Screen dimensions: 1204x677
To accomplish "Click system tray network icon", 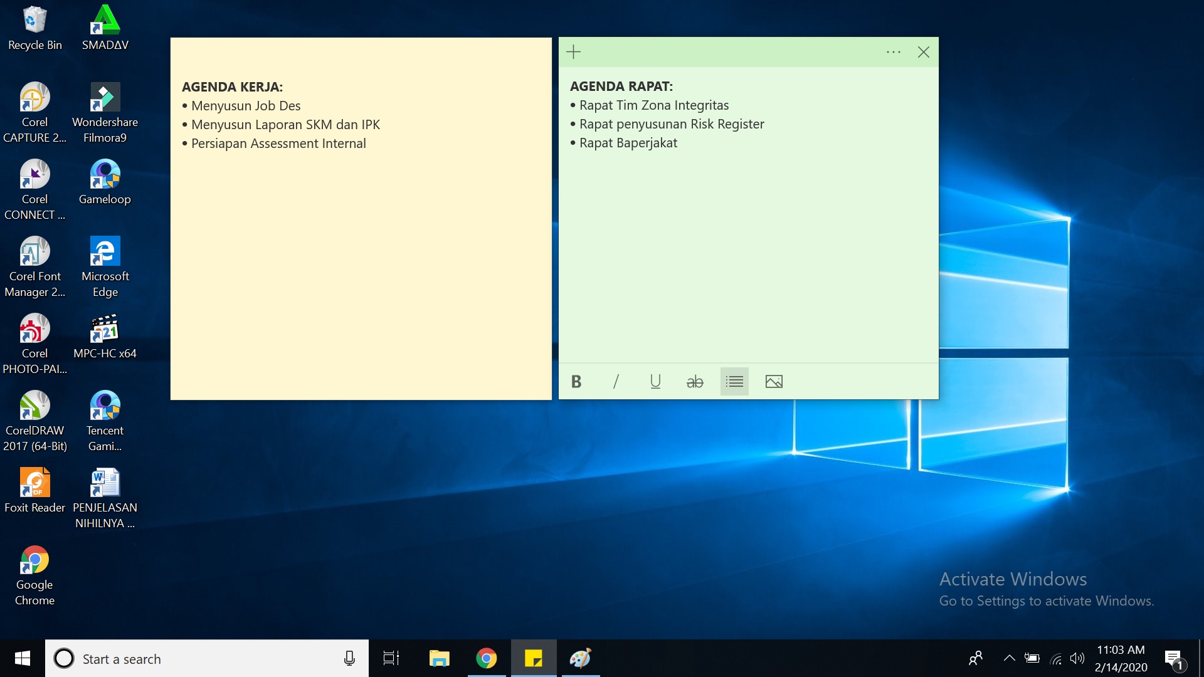I will coord(1057,659).
